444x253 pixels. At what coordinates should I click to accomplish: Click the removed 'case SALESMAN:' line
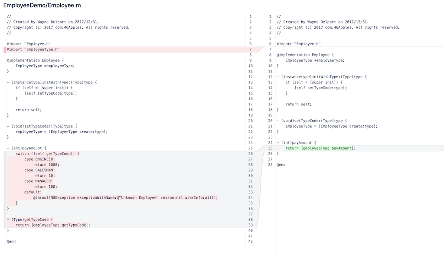coord(39,170)
